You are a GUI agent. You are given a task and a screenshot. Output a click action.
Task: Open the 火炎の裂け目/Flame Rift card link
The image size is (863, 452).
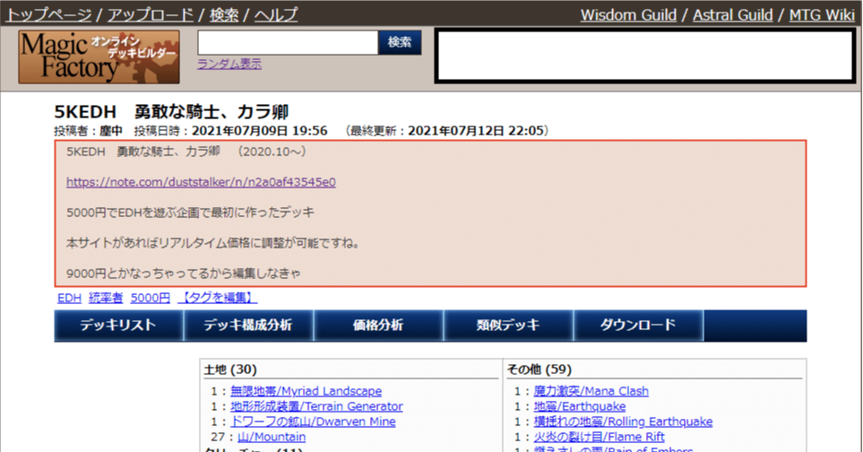click(599, 437)
